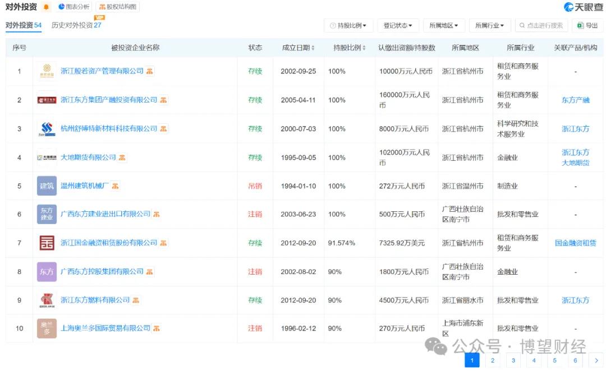Viewport: 606px width, 371px height.
Task: Click the 大地期货 company logo
Action: coord(47,157)
